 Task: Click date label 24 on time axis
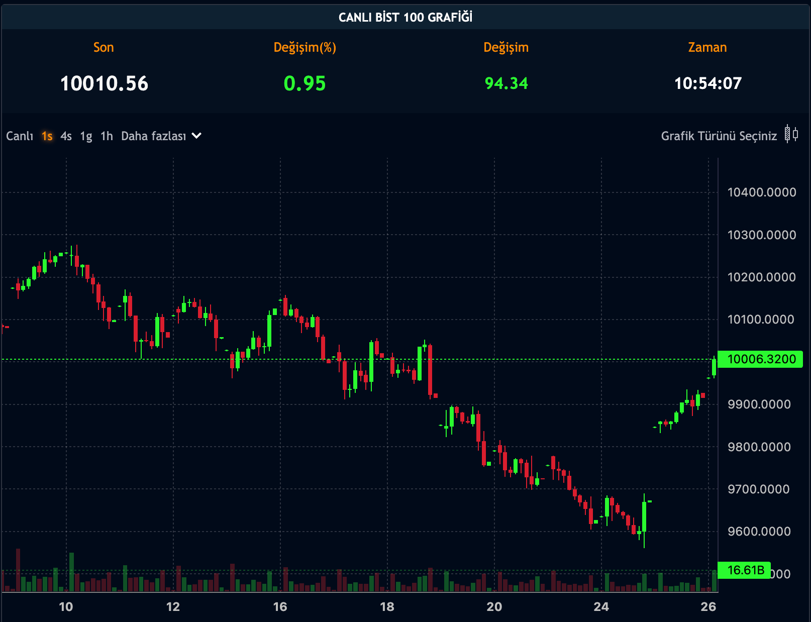click(x=601, y=607)
